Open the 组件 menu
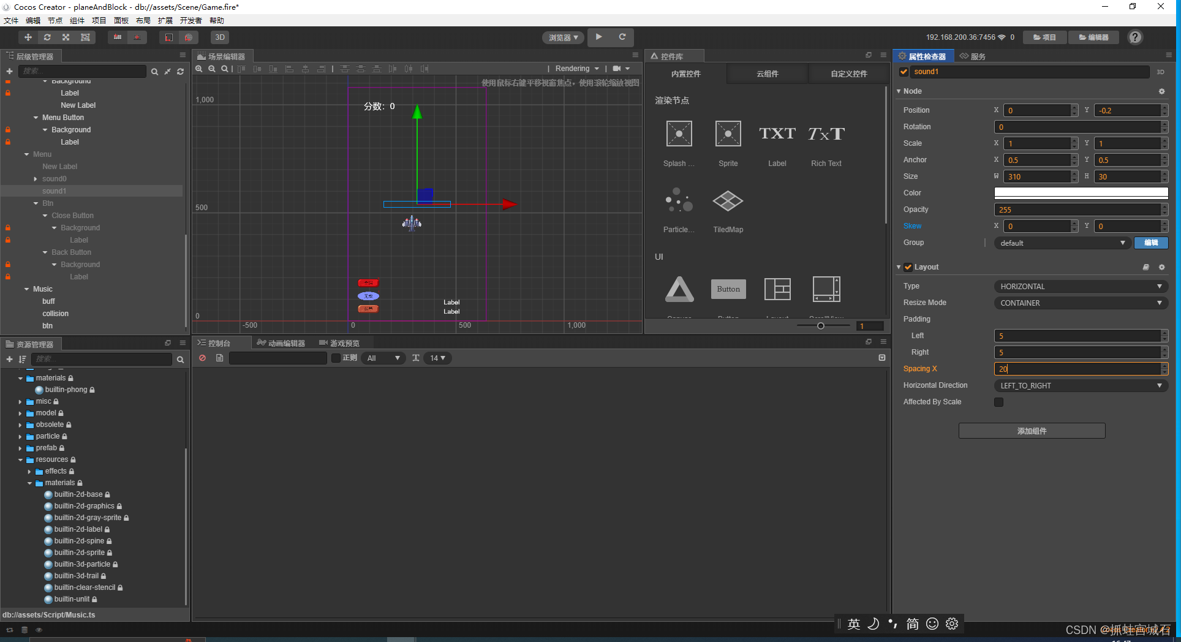Image resolution: width=1181 pixels, height=642 pixels. pos(77,20)
